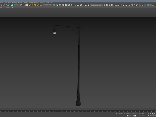
Task: Click the X coordinate field
Action: point(121,114)
